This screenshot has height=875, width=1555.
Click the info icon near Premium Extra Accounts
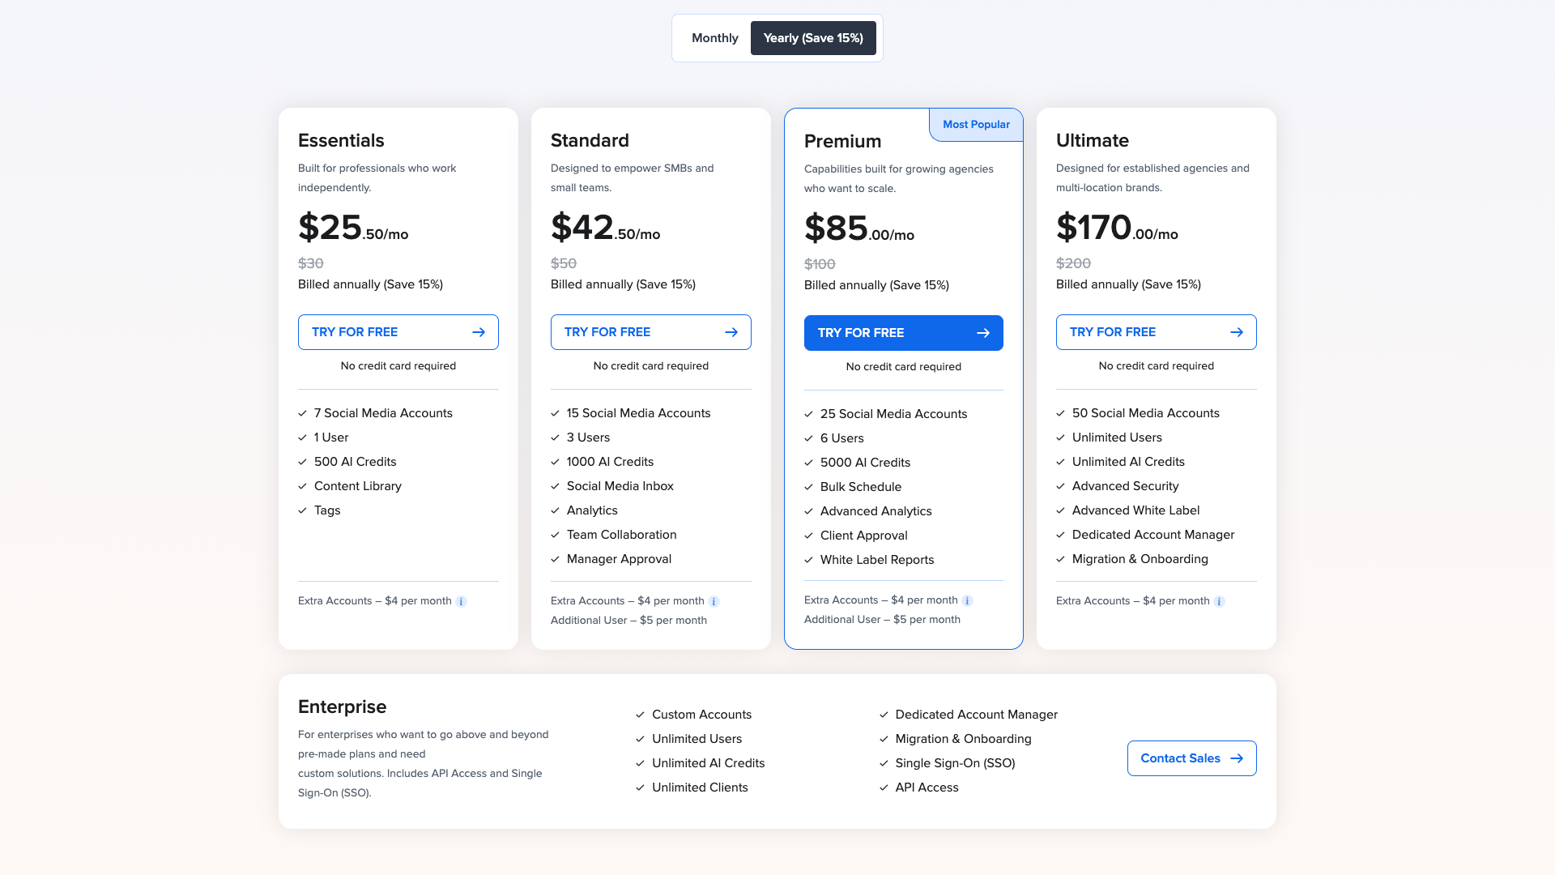pos(967,600)
